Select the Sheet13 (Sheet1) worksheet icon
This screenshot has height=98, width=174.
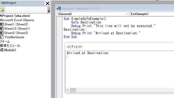point(2,29)
